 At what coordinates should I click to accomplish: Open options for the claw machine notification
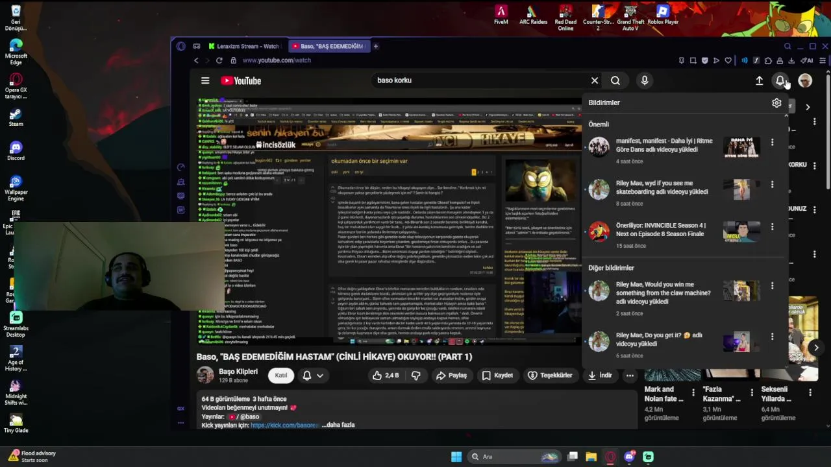[x=772, y=285]
